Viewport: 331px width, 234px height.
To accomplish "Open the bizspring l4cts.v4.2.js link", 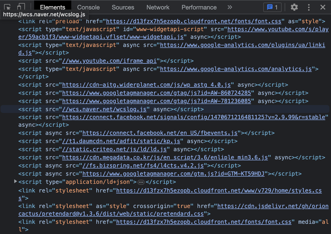I will point(143,166).
